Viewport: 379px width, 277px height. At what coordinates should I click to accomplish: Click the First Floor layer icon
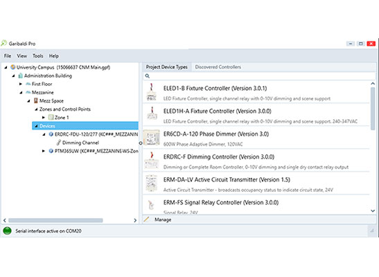pyautogui.click(x=28, y=84)
